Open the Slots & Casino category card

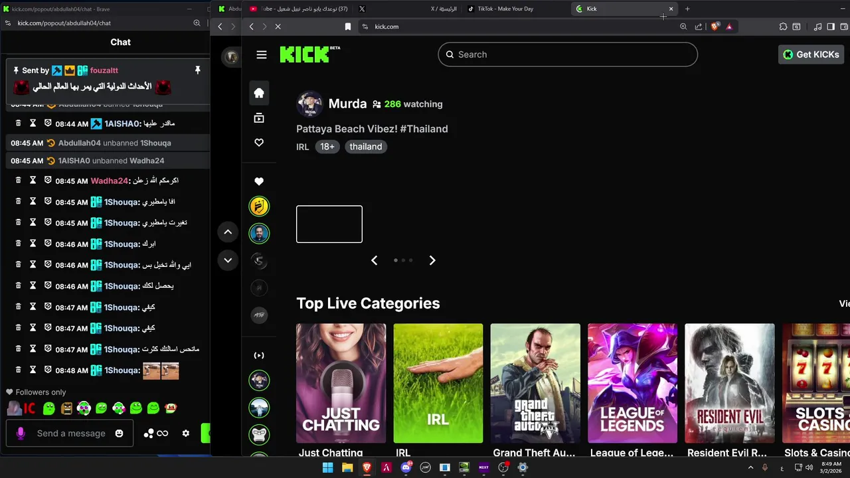816,384
